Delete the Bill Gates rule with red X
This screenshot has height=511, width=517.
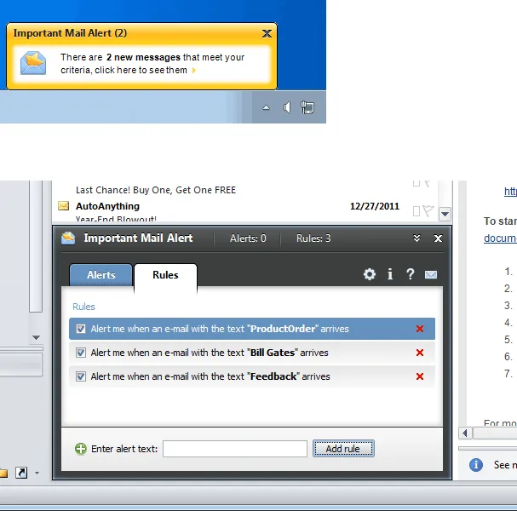pos(420,353)
